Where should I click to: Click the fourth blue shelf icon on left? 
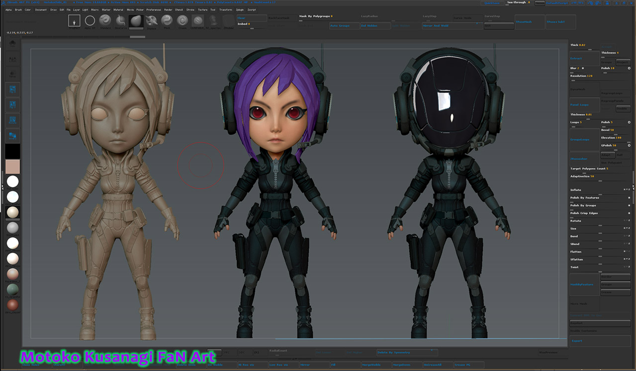[12, 135]
